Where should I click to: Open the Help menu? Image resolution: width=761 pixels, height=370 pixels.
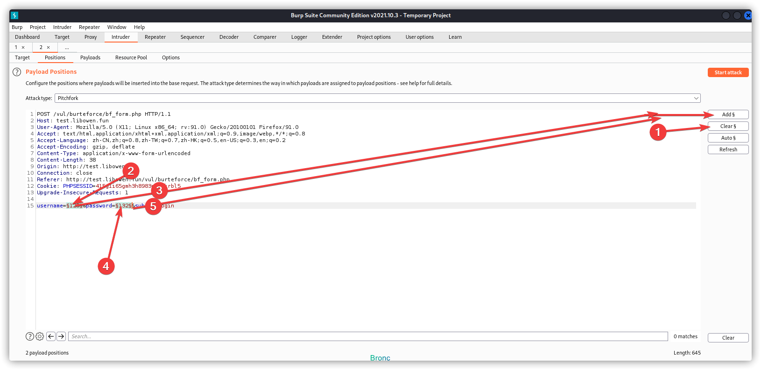[x=139, y=27]
